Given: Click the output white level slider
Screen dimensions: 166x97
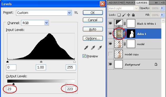Looking at the screenshot, I should [66, 84].
